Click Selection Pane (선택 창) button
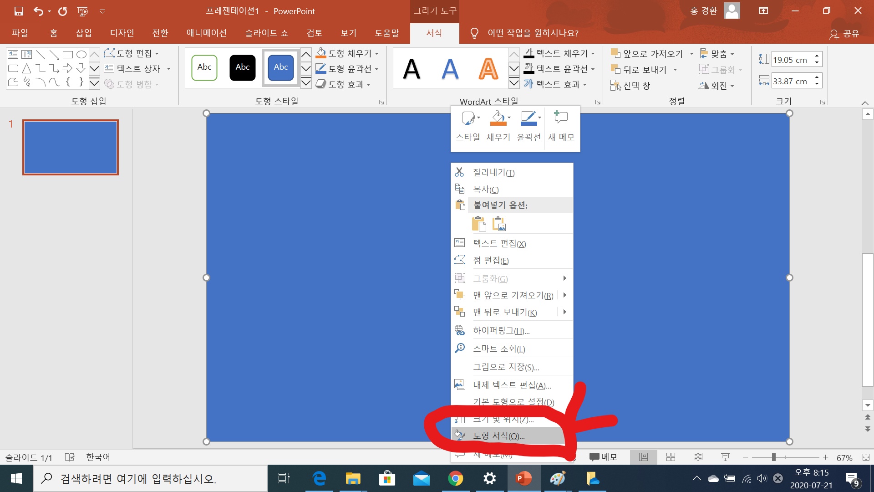The height and width of the screenshot is (492, 874). tap(630, 85)
